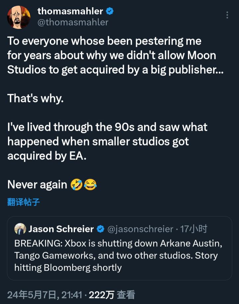Viewport: 239px width, 304px height.
Task: Click the "Never again" text
Action: point(37,185)
